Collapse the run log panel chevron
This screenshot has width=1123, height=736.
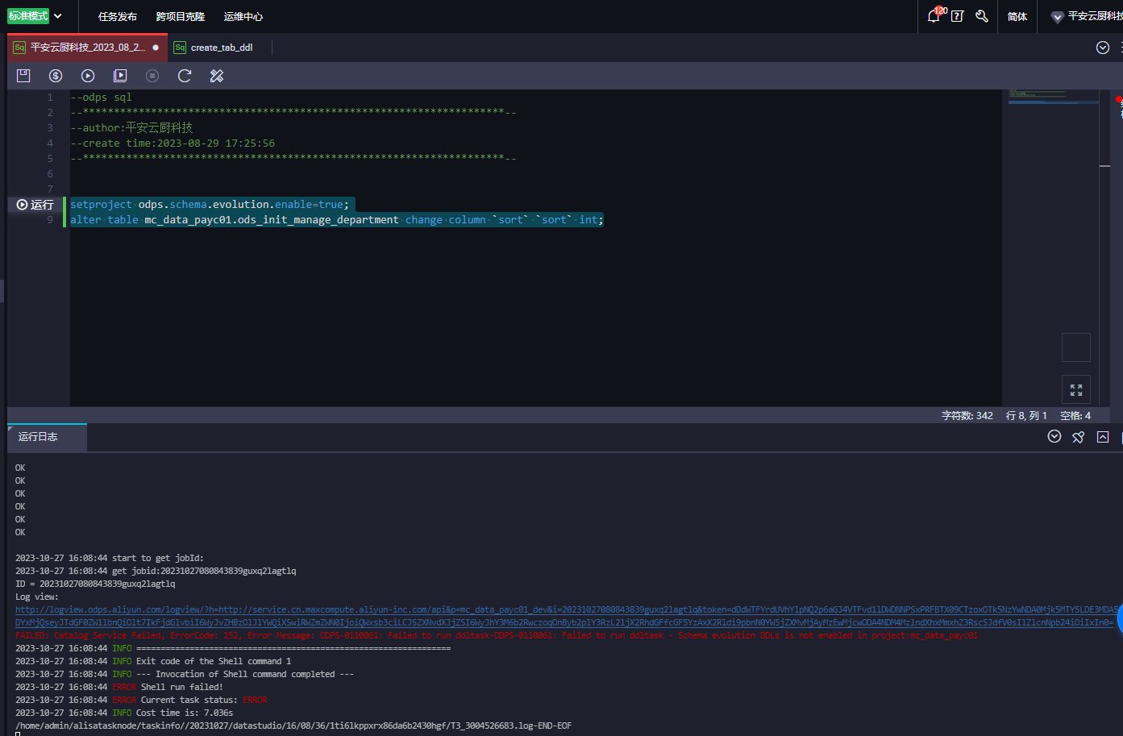(x=1054, y=437)
